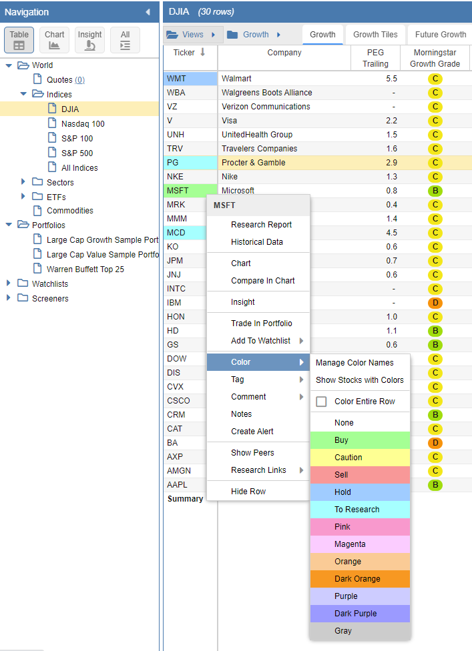
Task: Open the Add To Watchlist submenu
Action: [x=258, y=340]
